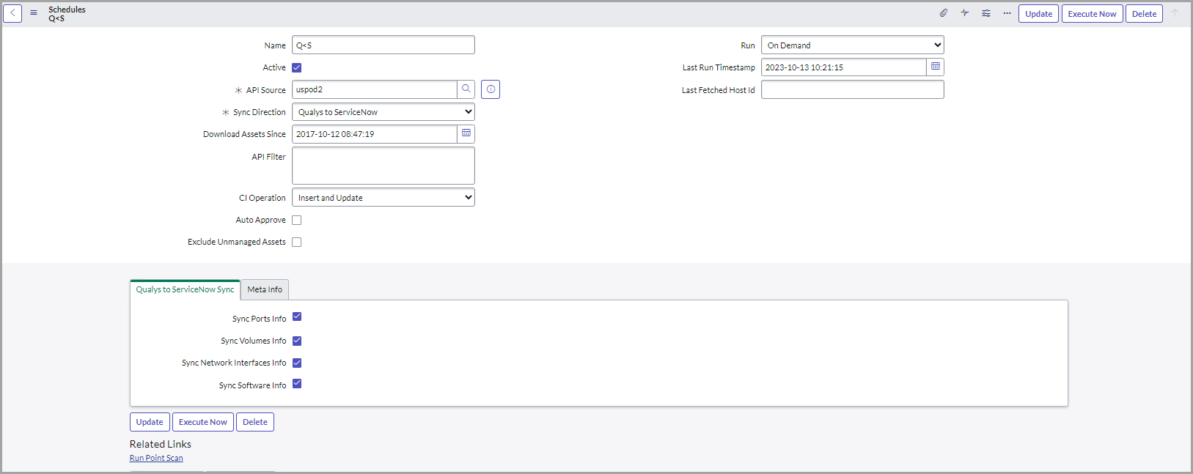This screenshot has height=474, width=1193.
Task: Click Execute Now in the header
Action: (x=1092, y=14)
